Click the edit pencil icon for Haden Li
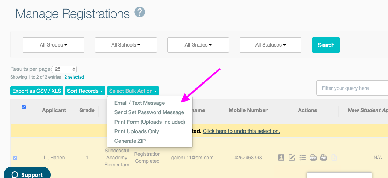 pyautogui.click(x=292, y=158)
